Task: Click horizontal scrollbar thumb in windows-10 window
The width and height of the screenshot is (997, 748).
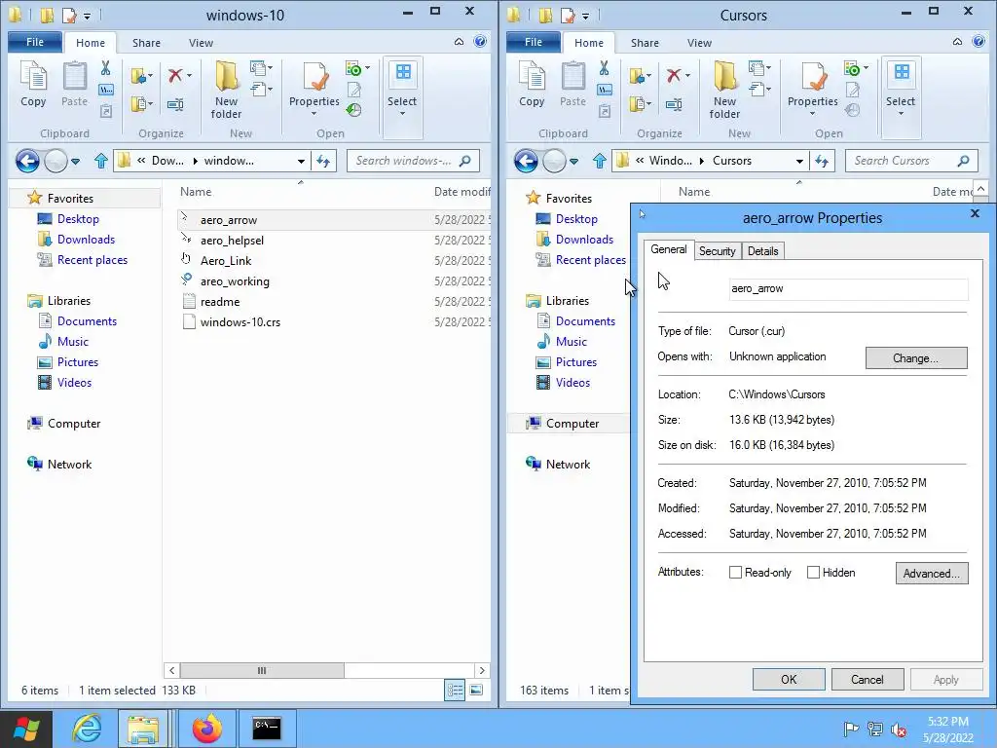Action: [x=262, y=670]
